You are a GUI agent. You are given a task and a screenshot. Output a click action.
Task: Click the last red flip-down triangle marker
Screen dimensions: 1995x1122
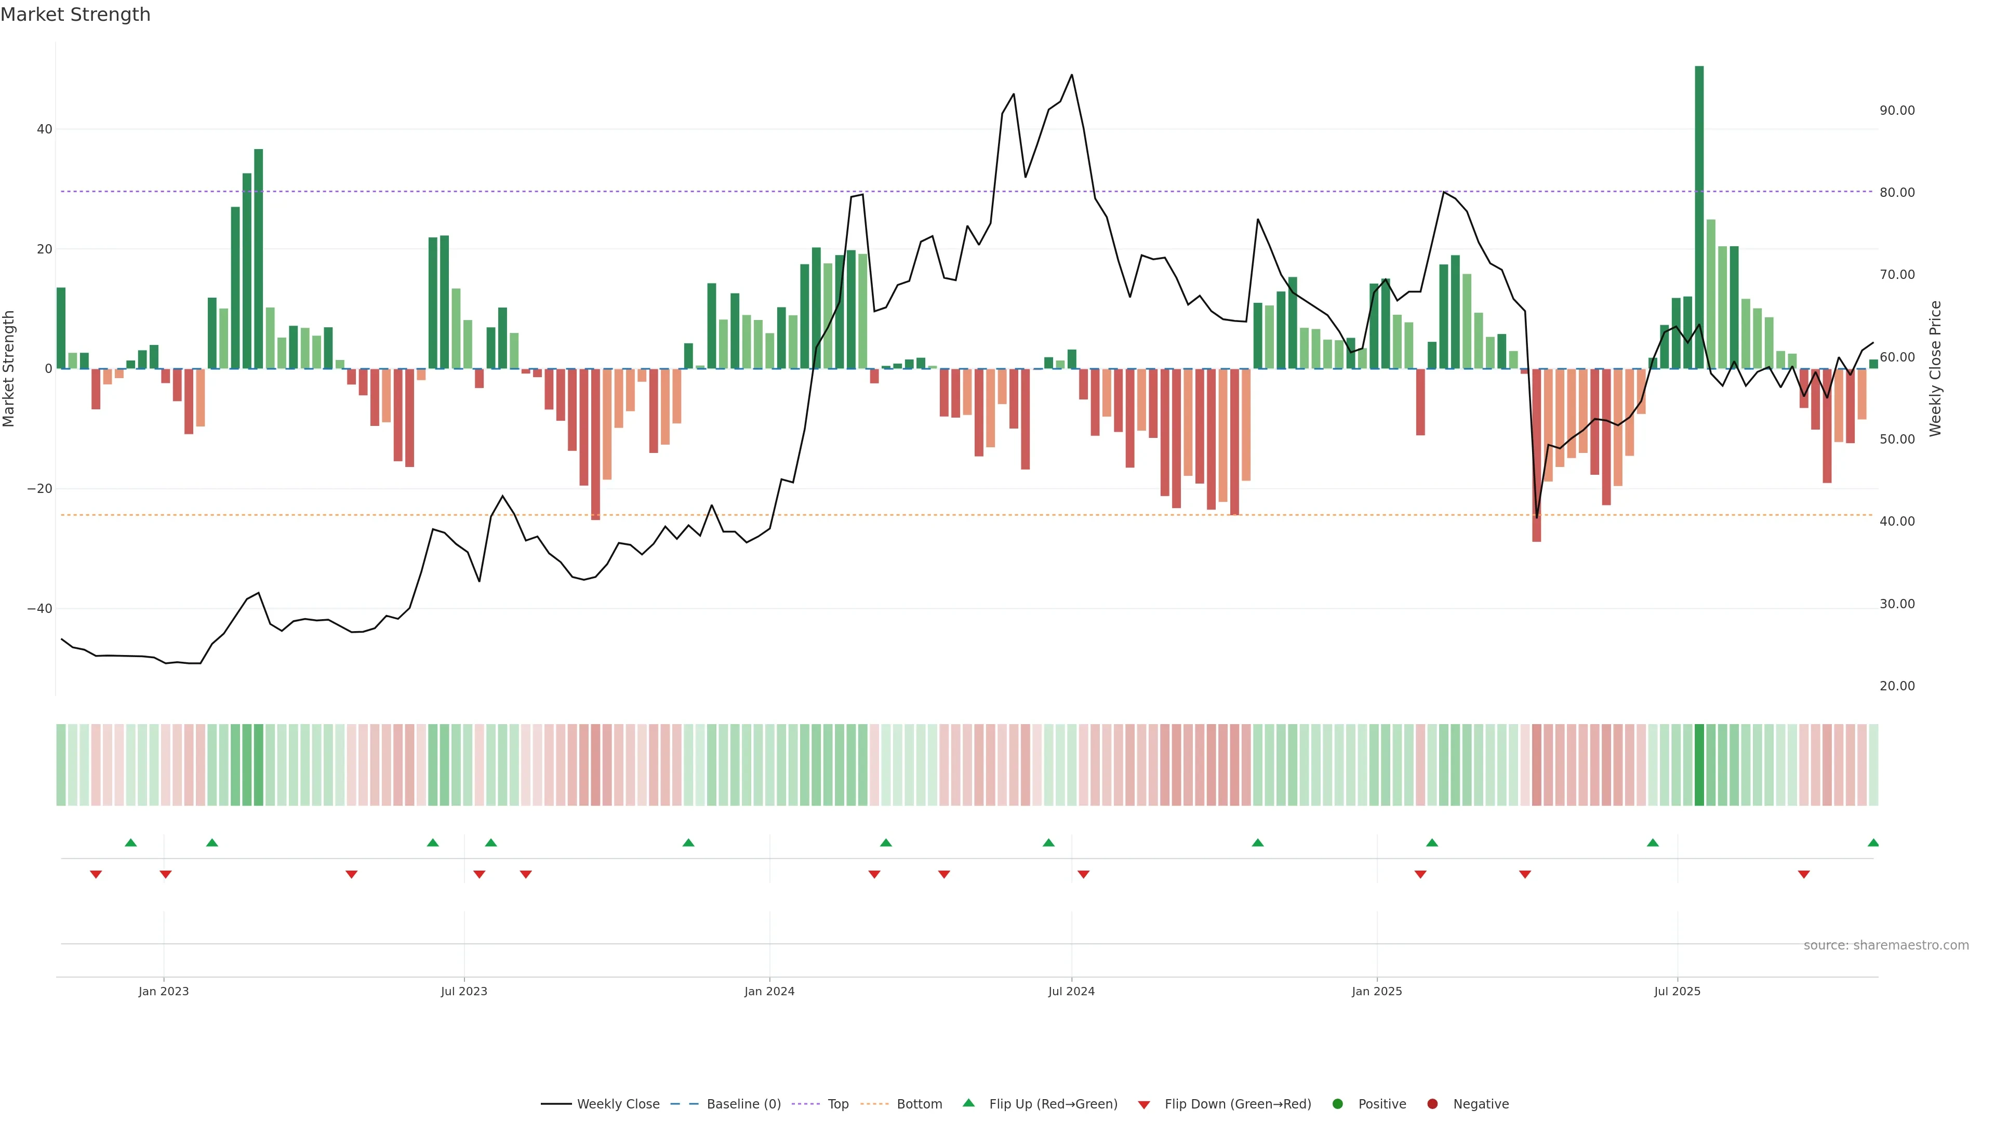click(x=1804, y=874)
